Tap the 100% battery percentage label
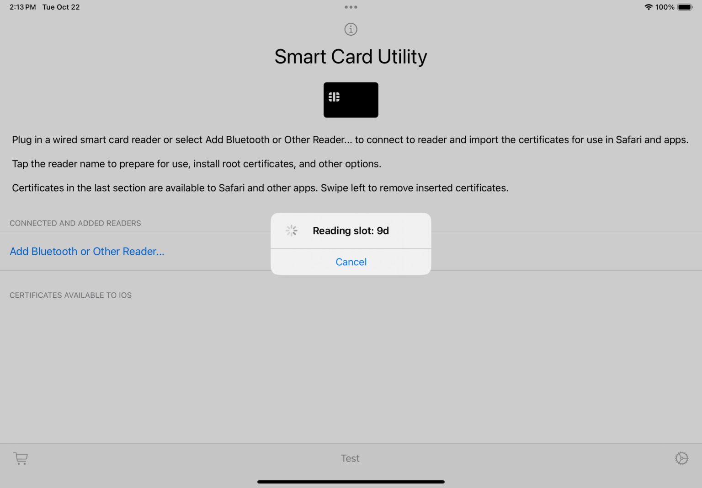702x488 pixels. pyautogui.click(x=665, y=7)
